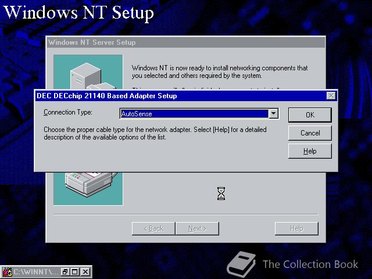This screenshot has width=372, height=279.
Task: Click the C:\WINNT minimized title text
Action: point(35,272)
